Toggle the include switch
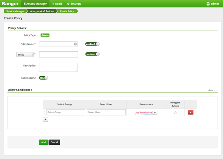The height and width of the screenshot is (159, 223). coord(92,54)
